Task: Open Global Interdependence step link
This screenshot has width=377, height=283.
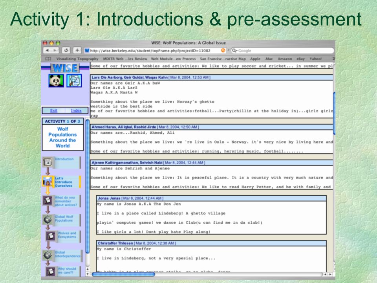Action: click(68, 254)
